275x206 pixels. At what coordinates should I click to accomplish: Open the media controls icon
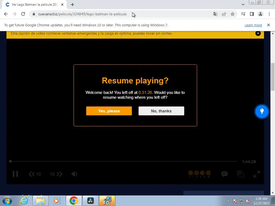click(x=243, y=14)
